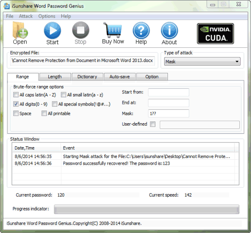The image size is (251, 233).
Task: Click the NVIDIA CUDA badge
Action: (216, 34)
